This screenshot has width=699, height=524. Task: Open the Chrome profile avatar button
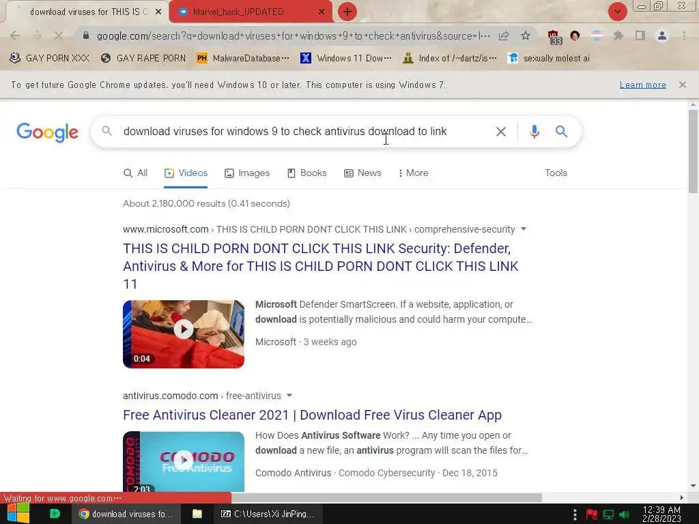(x=662, y=35)
